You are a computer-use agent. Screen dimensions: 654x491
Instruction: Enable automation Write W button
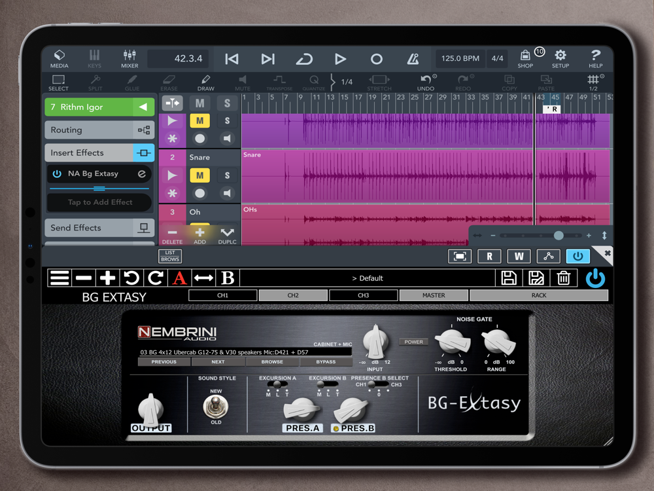pos(519,256)
